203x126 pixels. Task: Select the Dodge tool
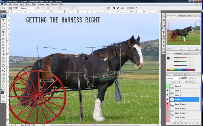tap(3, 60)
